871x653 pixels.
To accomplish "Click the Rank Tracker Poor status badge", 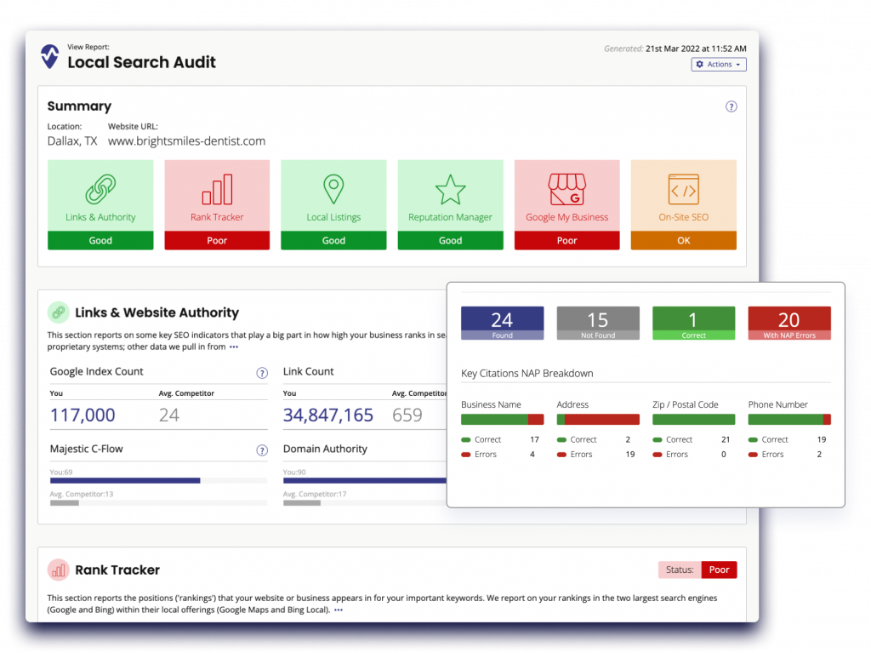I will pos(719,570).
